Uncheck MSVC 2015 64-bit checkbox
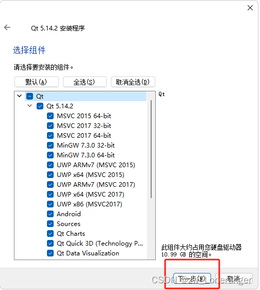This screenshot has width=260, height=290. pos(51,116)
